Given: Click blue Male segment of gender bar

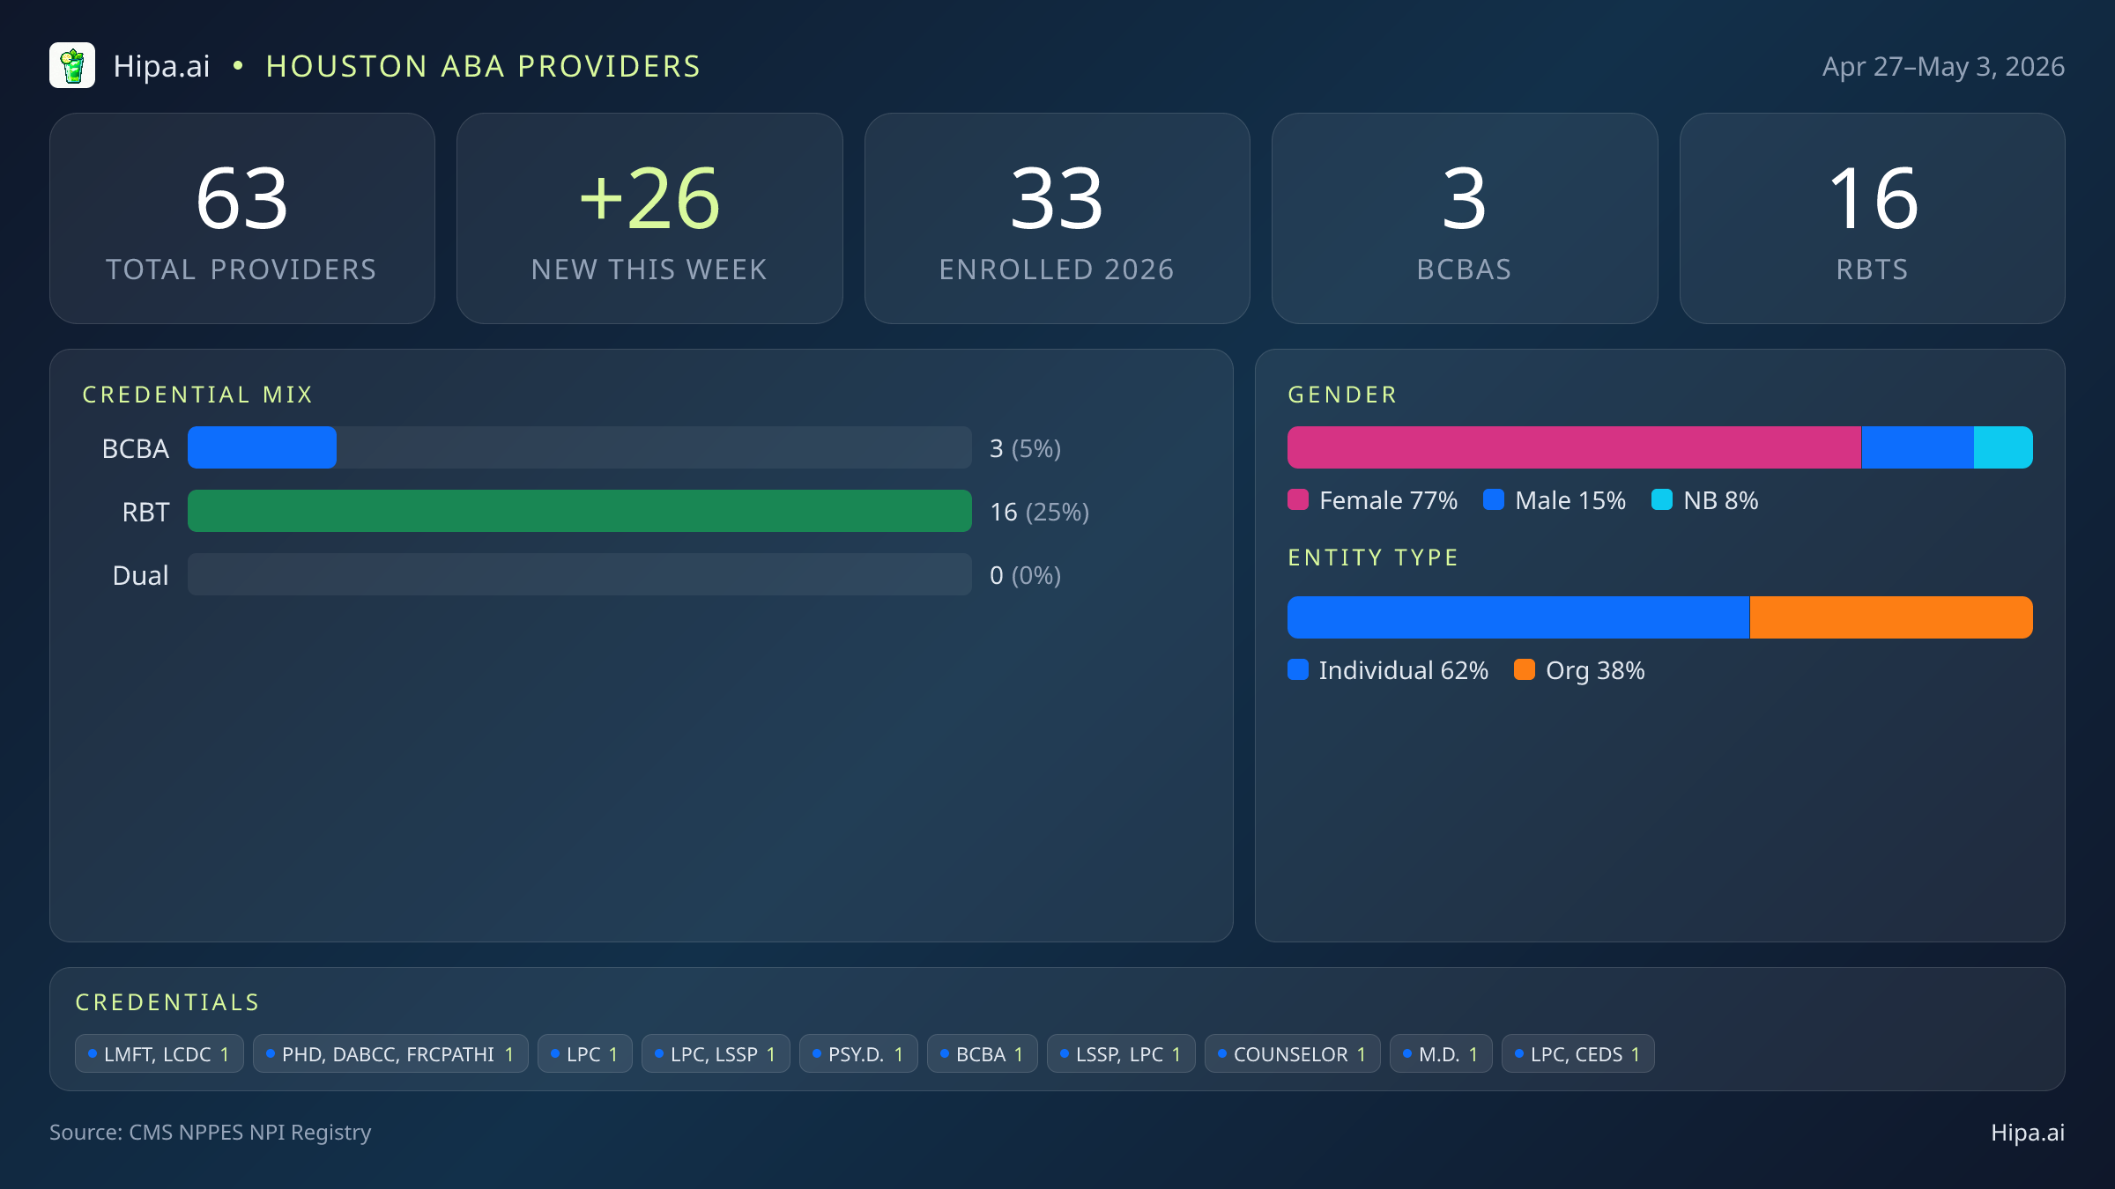Looking at the screenshot, I should 1918,447.
